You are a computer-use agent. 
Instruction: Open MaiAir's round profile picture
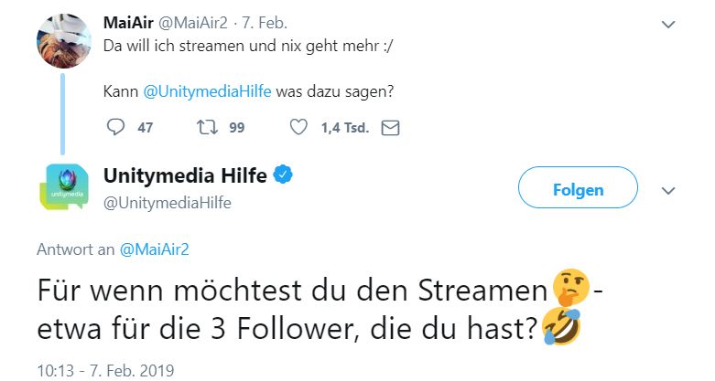(x=64, y=41)
